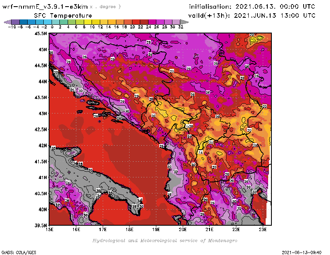Click the 41N latitude label
The image size is (330, 255).
pos(42,177)
